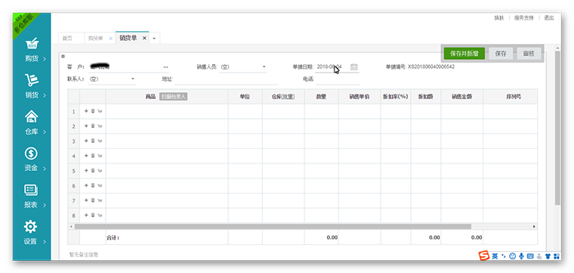Open the 仓库 warehouse menu in sidebar

click(32, 123)
